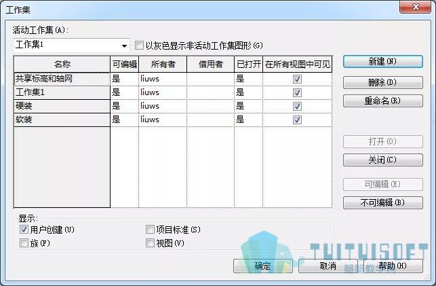Uncheck visibility checkbox for 共享标高和轴网 row
This screenshot has height=286, width=436.
pos(297,79)
